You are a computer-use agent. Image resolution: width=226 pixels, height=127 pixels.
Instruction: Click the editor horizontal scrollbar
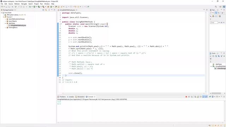[x=133, y=93]
